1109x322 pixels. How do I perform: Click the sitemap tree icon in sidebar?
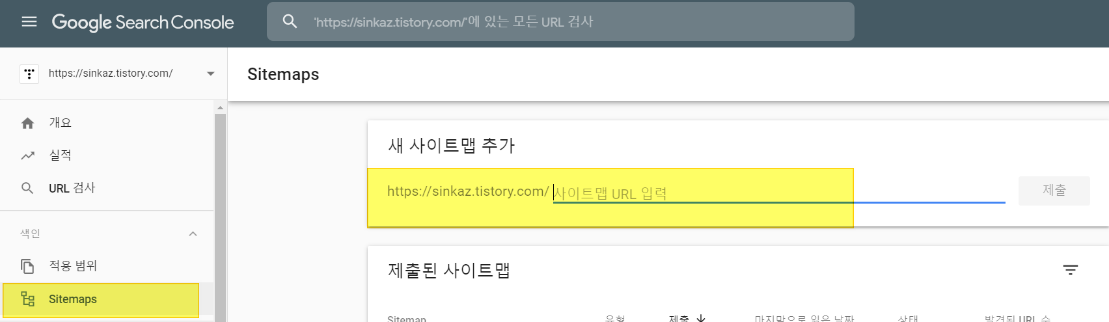point(27,299)
